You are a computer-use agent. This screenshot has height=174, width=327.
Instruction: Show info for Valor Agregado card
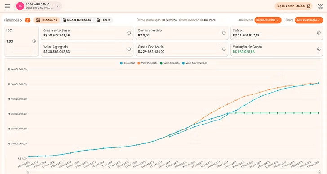[x=129, y=49]
